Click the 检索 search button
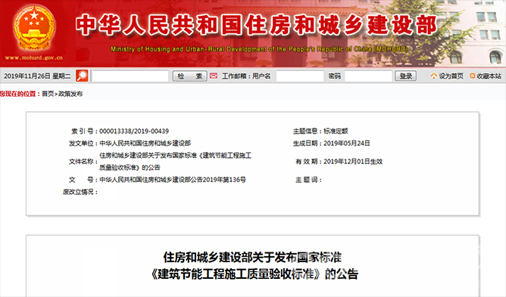This screenshot has width=506, height=297. coord(189,76)
